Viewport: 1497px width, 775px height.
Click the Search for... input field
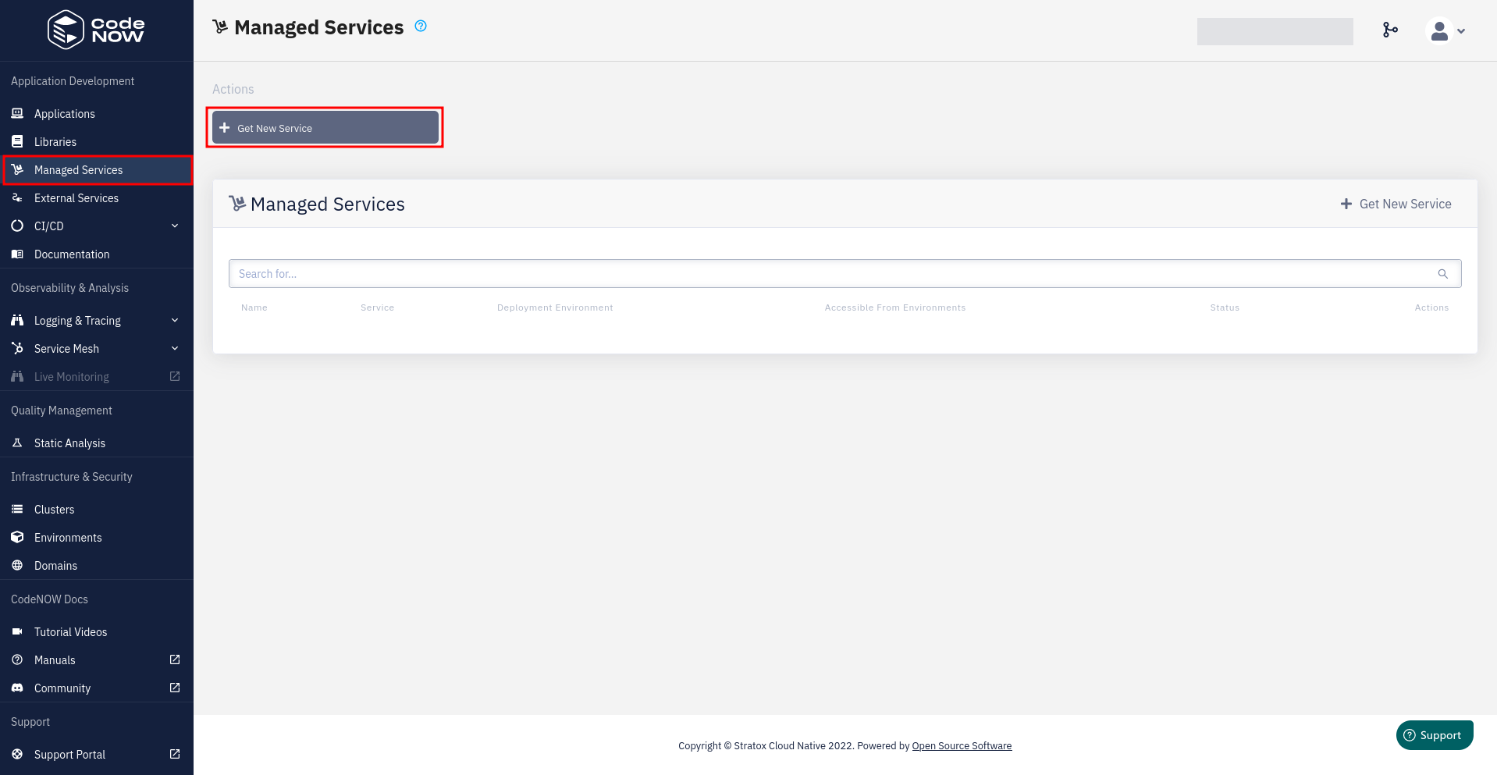pyautogui.click(x=845, y=274)
